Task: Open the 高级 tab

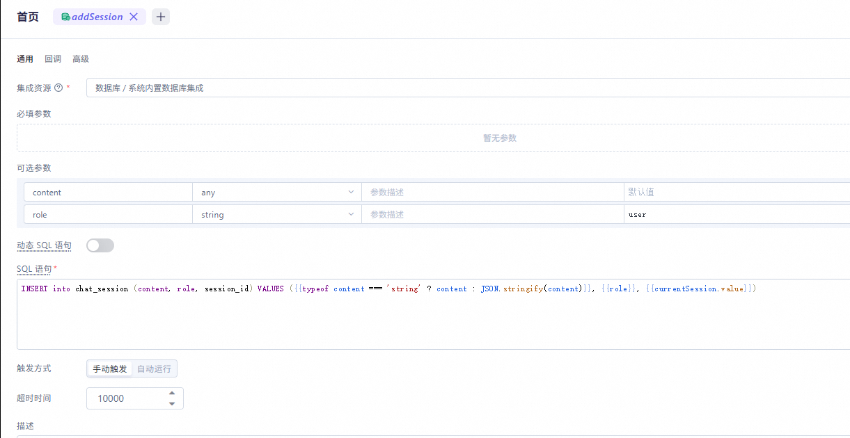Action: click(x=81, y=59)
